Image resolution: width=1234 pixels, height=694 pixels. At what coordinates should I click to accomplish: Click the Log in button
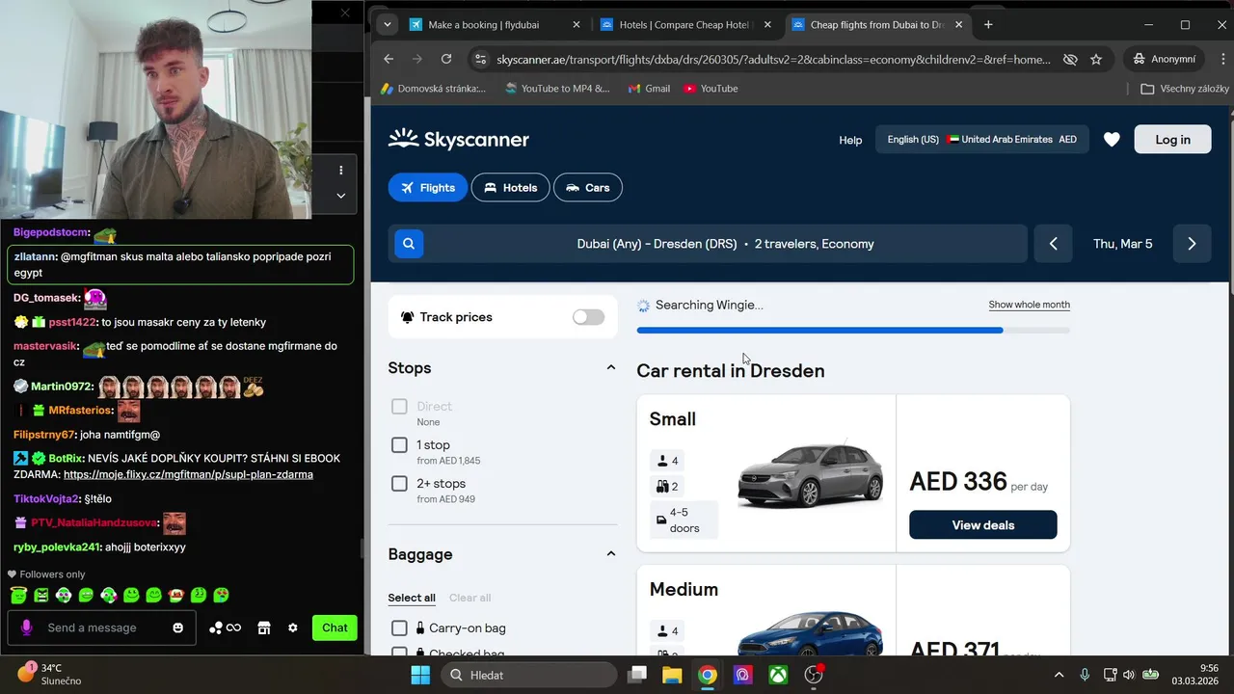click(1172, 140)
